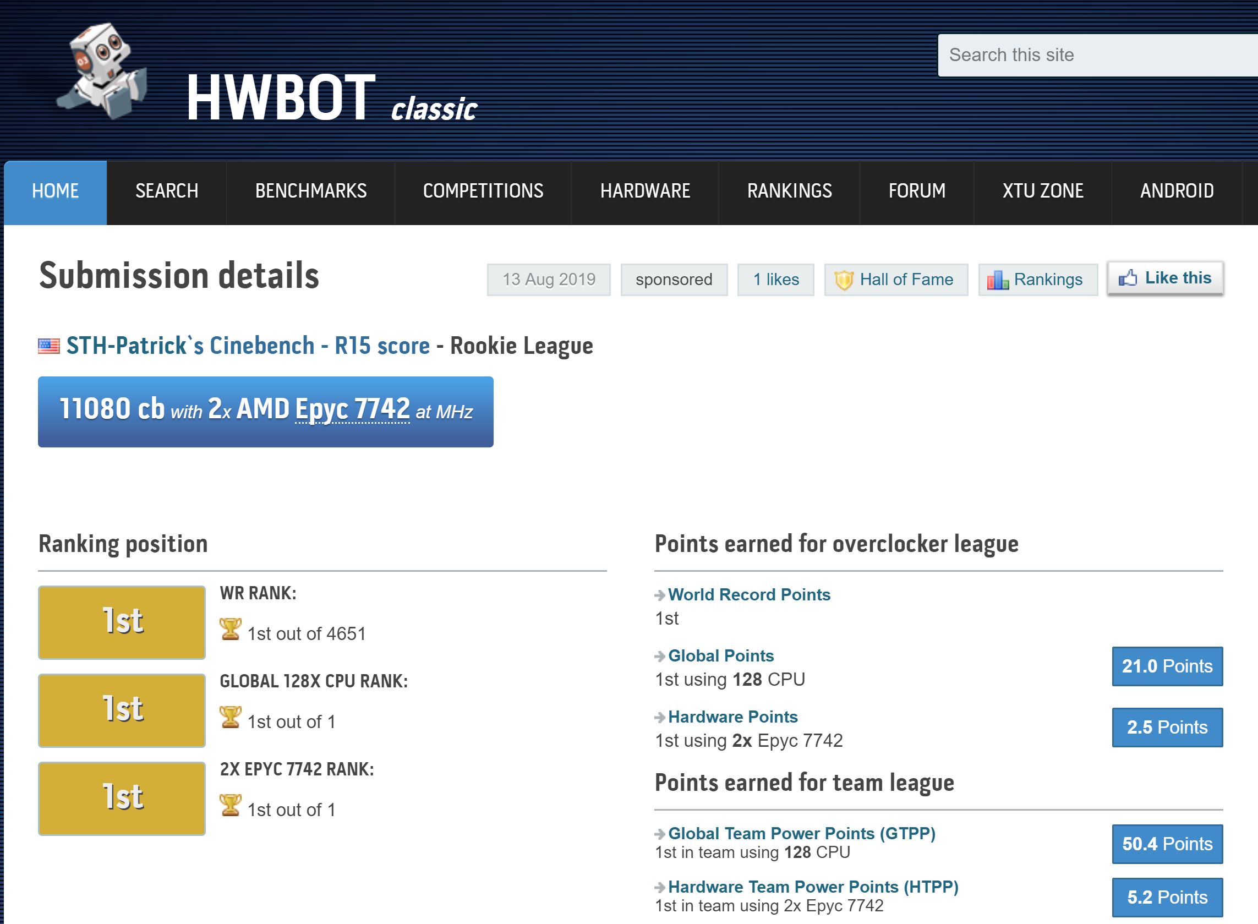
Task: Click the WR rank trophy icon
Action: 231,630
